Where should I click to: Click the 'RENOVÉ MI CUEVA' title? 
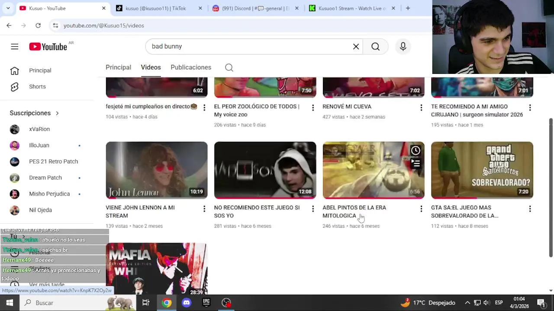coord(347,107)
